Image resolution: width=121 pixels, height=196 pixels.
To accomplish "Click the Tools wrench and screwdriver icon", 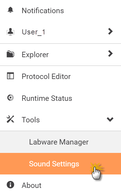I will [x=10, y=119].
